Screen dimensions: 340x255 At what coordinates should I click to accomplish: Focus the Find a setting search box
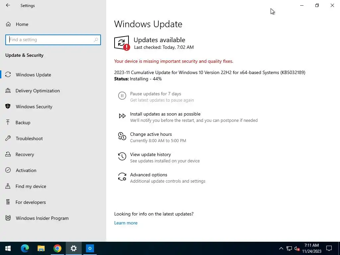53,40
